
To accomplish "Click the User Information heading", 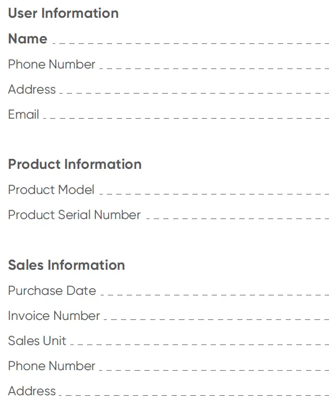I will coord(63,13).
